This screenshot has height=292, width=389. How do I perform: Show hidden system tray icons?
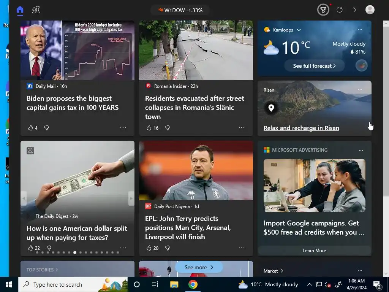(309, 284)
